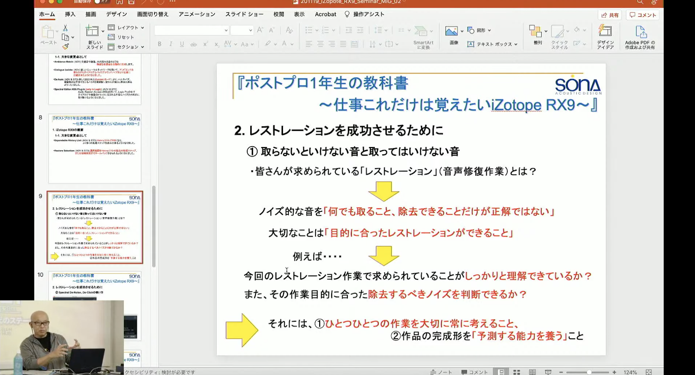Toggle Underline formatting
695x375 pixels.
182,44
